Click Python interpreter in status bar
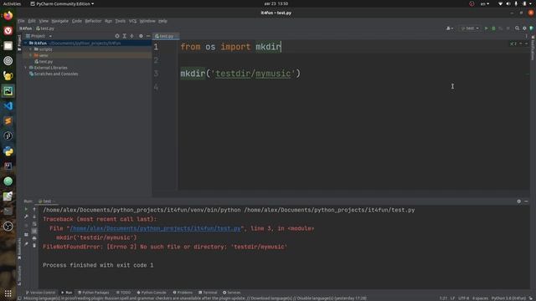 coord(508,298)
